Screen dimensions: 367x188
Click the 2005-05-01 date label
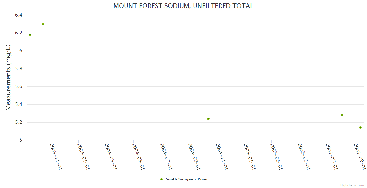point(304,156)
